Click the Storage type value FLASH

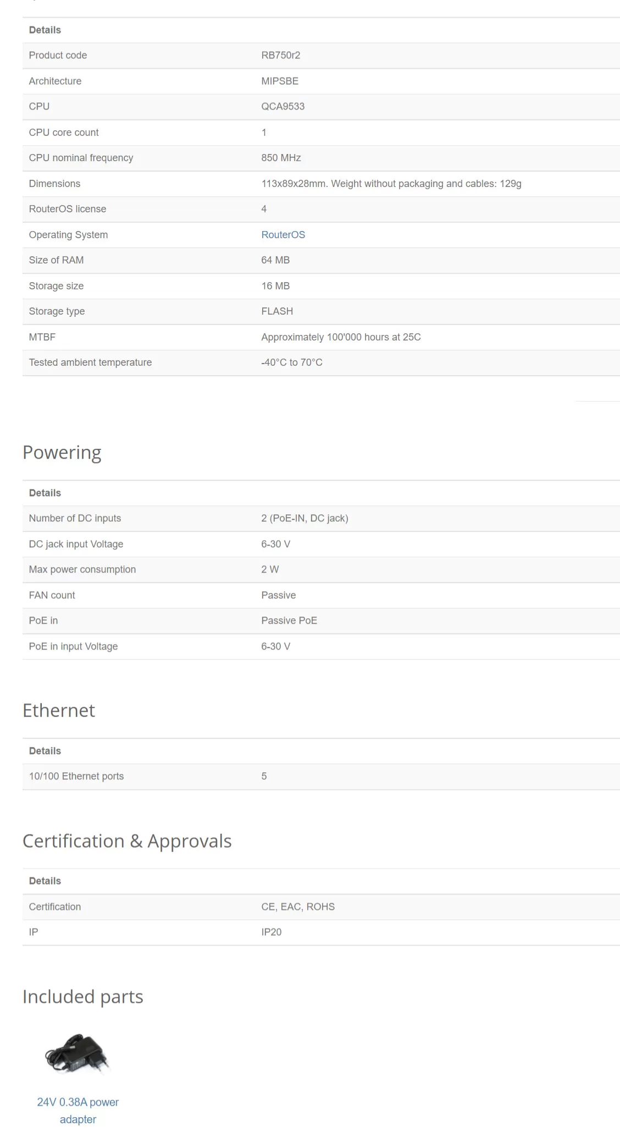(x=277, y=311)
